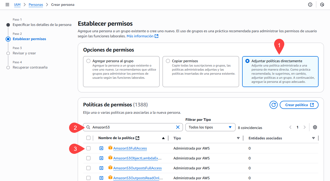Select the 'Agregar persona al grupo' option
The image size is (330, 181).
[88, 61]
